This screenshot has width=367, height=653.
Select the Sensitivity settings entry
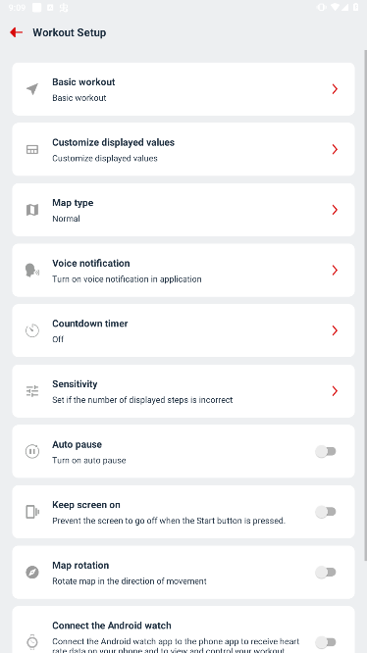pos(183,391)
